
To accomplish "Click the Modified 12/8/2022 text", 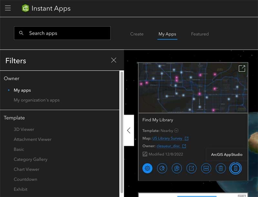I will tap(166, 154).
